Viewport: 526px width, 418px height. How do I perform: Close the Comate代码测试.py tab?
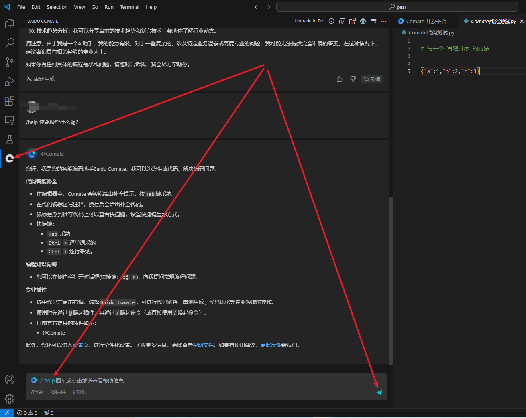522,21
